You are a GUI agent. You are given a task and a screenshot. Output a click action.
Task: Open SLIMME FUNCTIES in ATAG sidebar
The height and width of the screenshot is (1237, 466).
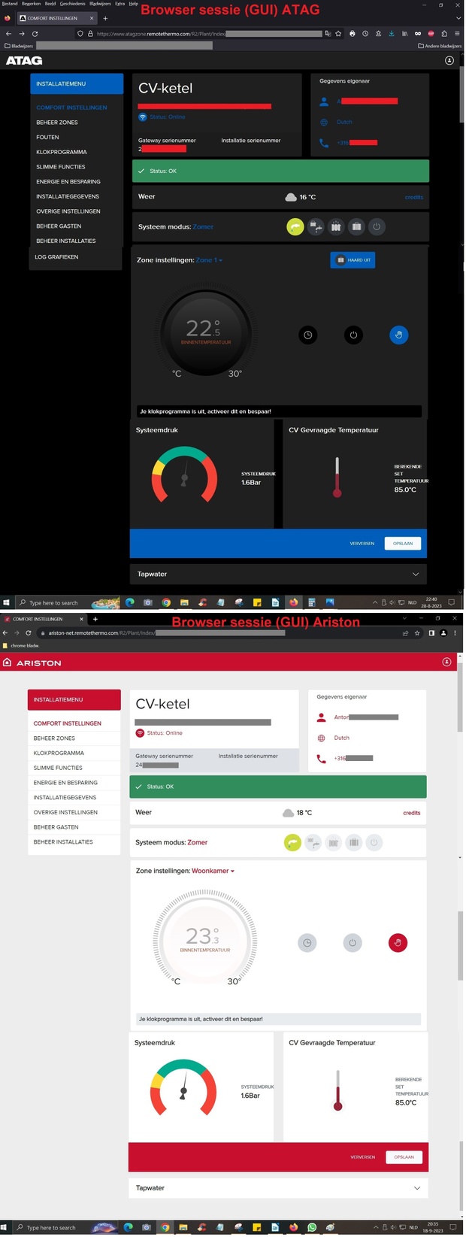tap(61, 167)
